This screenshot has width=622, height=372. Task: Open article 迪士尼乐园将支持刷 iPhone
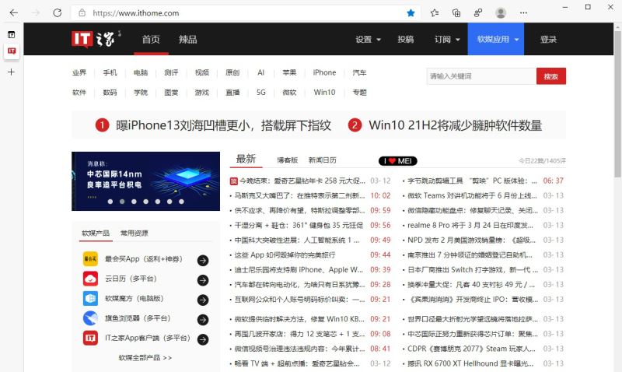[299, 269]
